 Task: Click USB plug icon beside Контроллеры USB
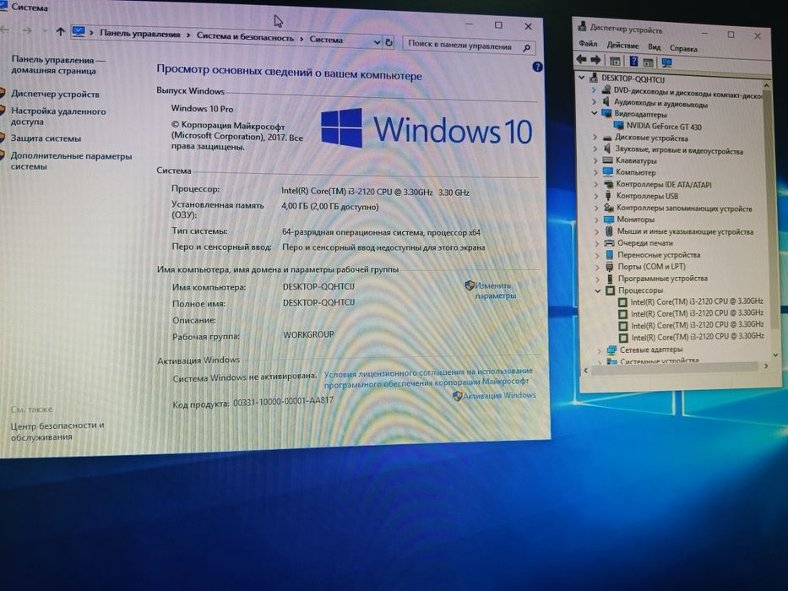point(608,196)
